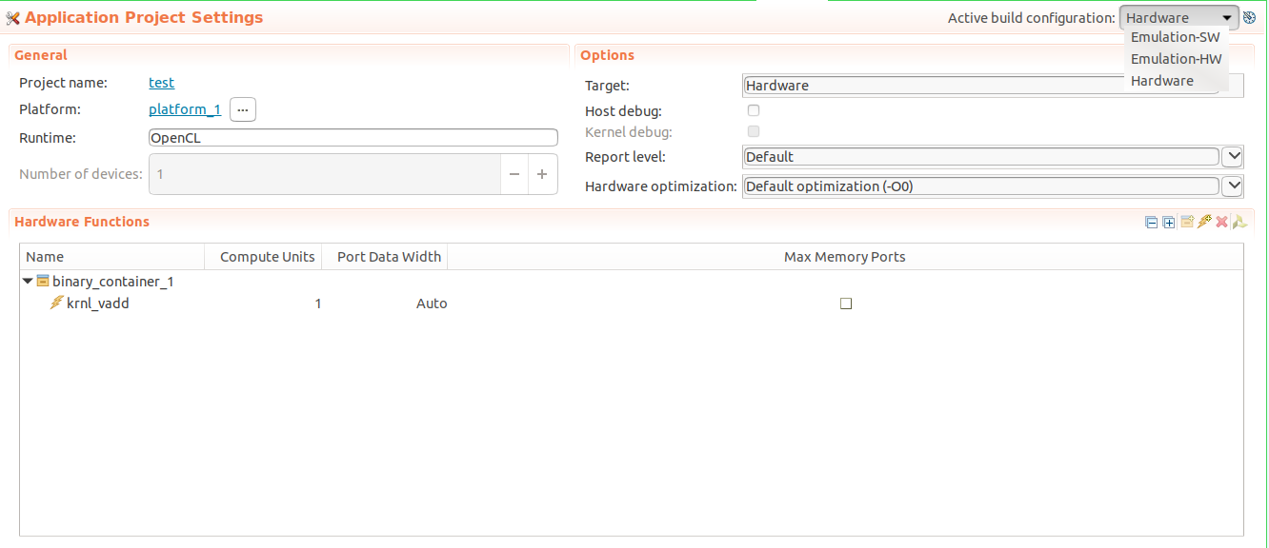Click the add hardware function lightning icon
Image resolution: width=1269 pixels, height=548 pixels.
coord(1204,222)
